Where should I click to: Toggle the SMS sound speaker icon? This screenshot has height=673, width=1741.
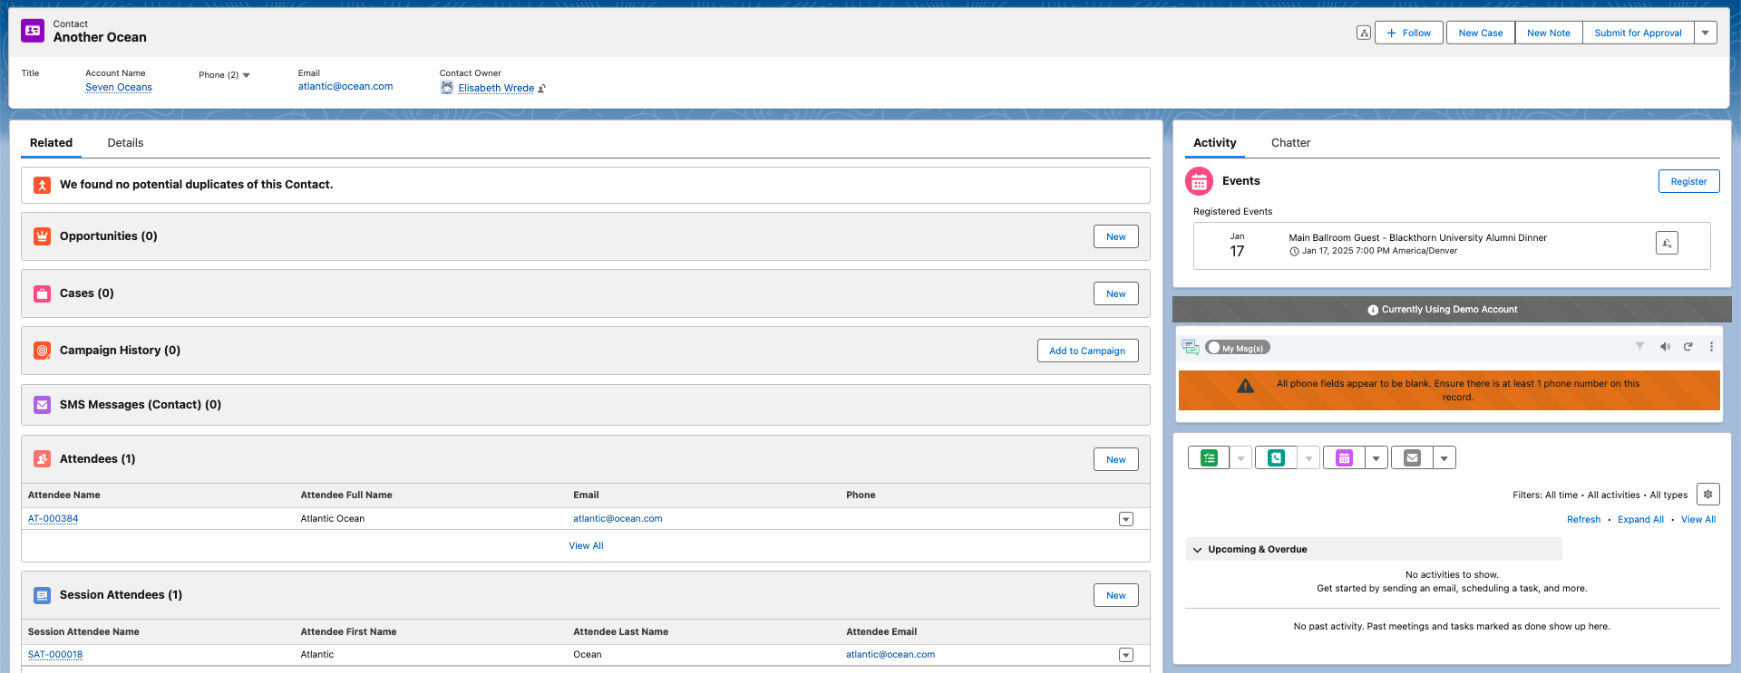click(x=1665, y=347)
